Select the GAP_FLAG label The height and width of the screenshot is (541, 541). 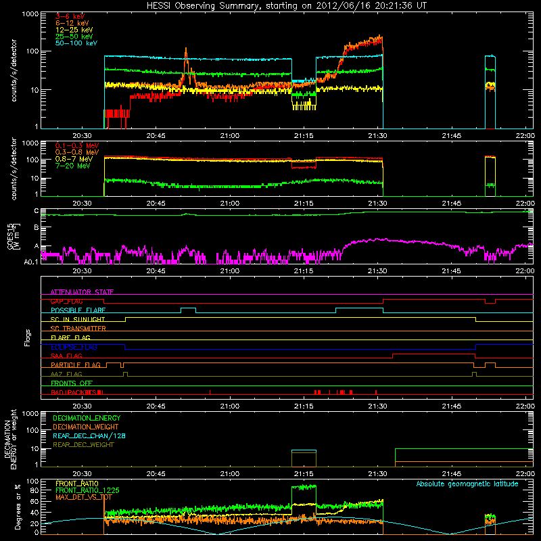[66, 301]
